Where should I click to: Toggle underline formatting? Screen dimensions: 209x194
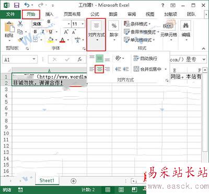pos(51,32)
